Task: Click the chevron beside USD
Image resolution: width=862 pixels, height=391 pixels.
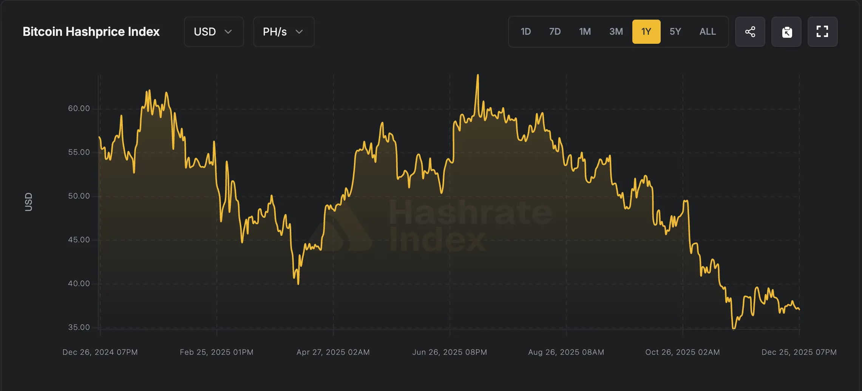Action: pos(228,32)
